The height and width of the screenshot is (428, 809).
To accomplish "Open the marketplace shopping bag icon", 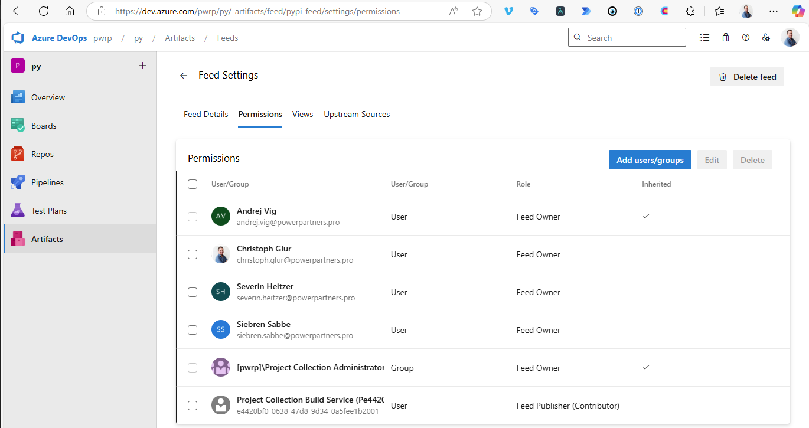I will pyautogui.click(x=726, y=37).
